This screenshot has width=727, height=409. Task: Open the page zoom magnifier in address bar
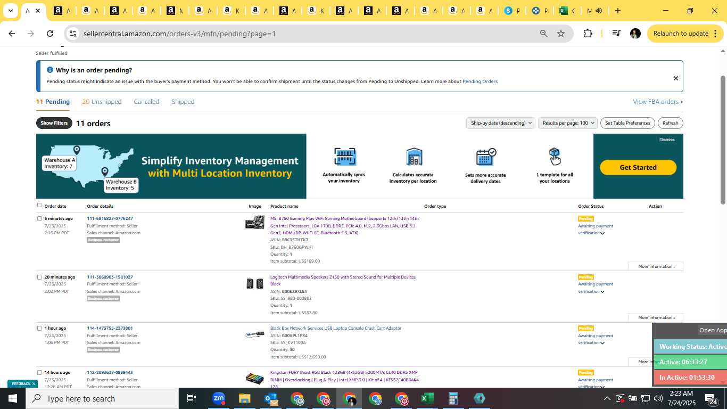[x=544, y=34]
